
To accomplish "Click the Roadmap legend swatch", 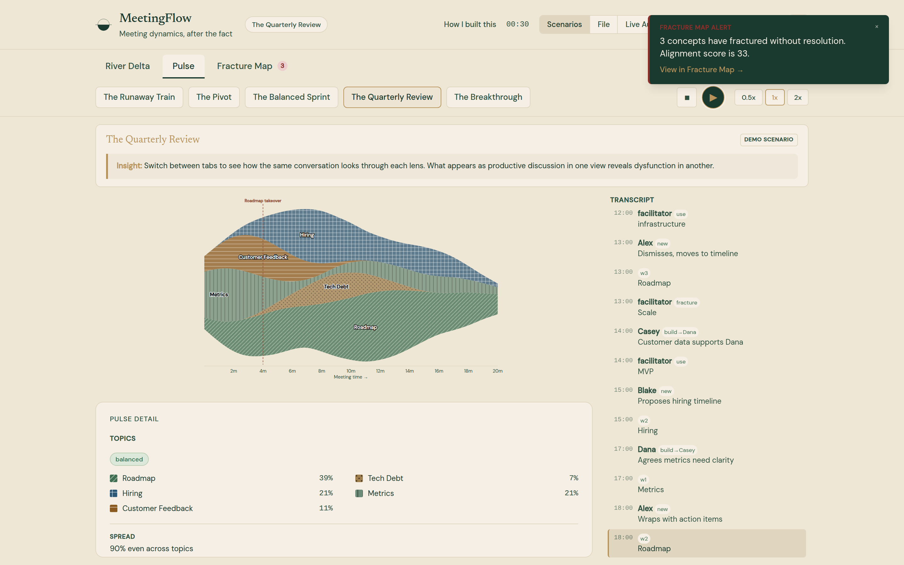I will click(114, 478).
